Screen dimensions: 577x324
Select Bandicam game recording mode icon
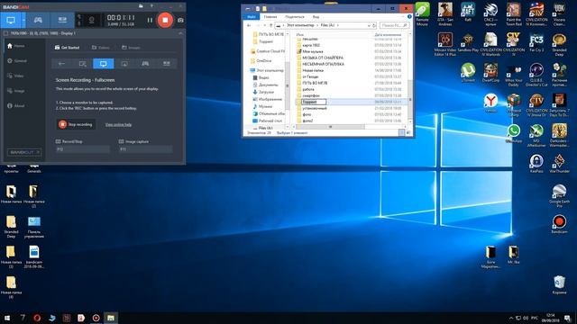click(x=38, y=20)
